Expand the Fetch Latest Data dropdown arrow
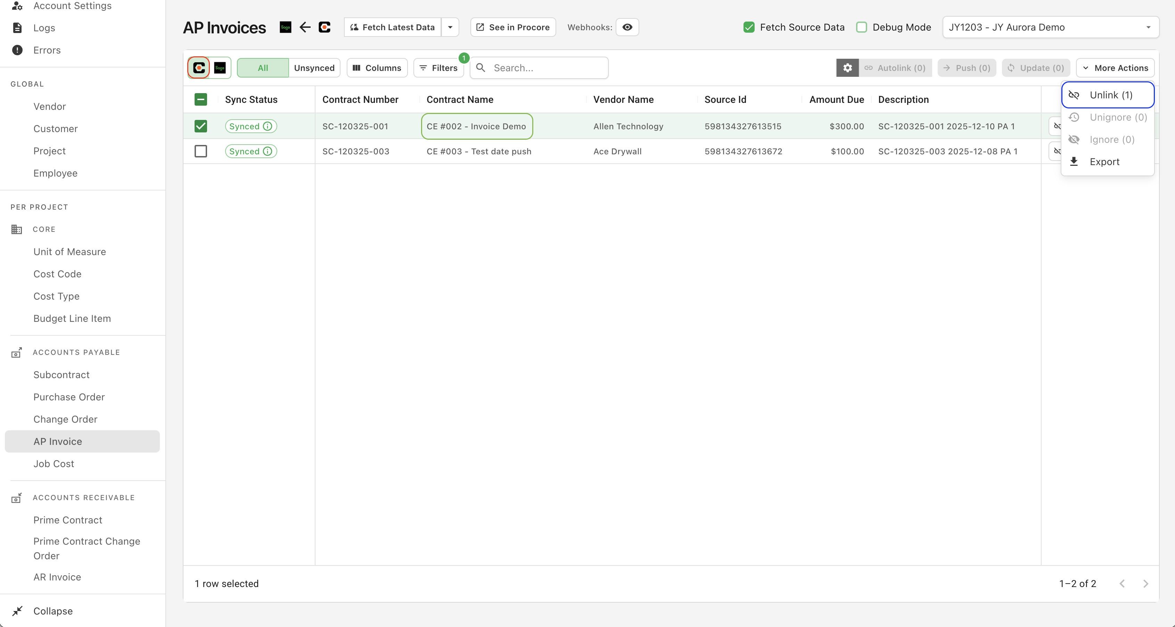1175x627 pixels. (450, 27)
